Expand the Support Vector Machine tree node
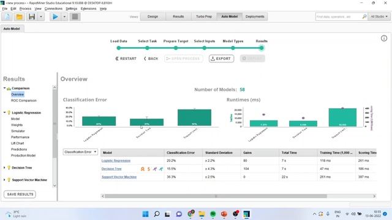The image size is (392, 220). point(4,180)
